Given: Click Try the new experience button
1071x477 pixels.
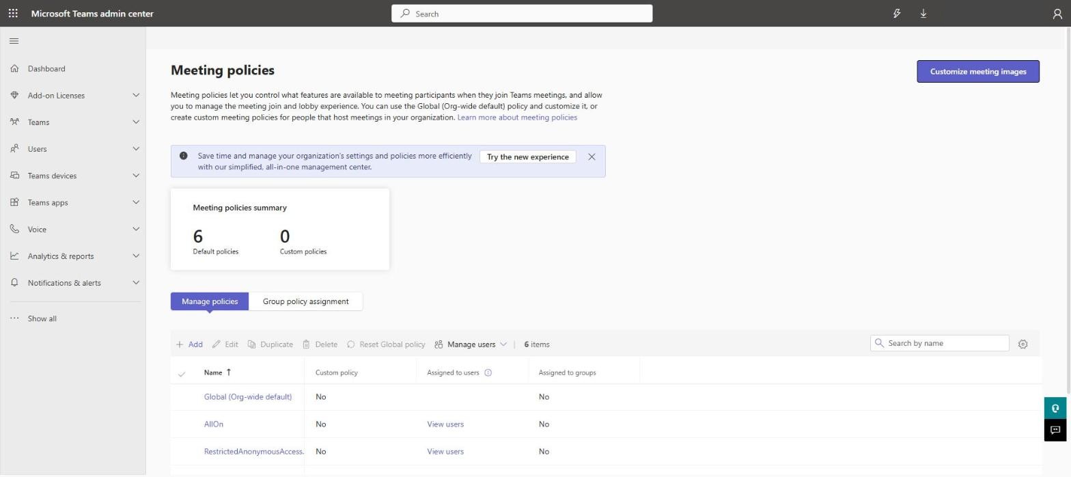Looking at the screenshot, I should click(x=528, y=156).
